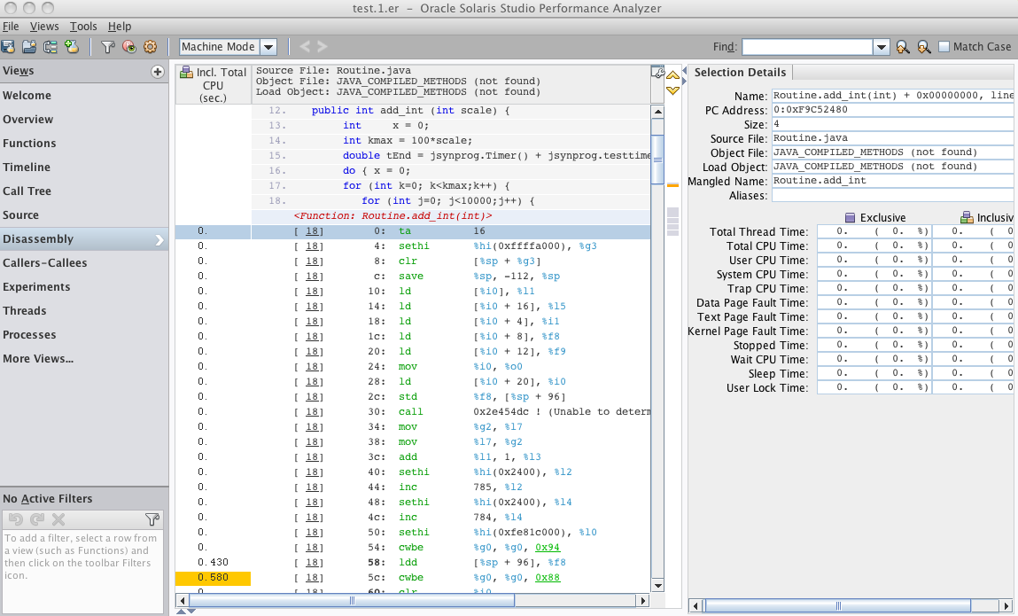Select the 0.580 highlighted CPU time cell
Screen dimensions: 1018x616
pyautogui.click(x=213, y=578)
